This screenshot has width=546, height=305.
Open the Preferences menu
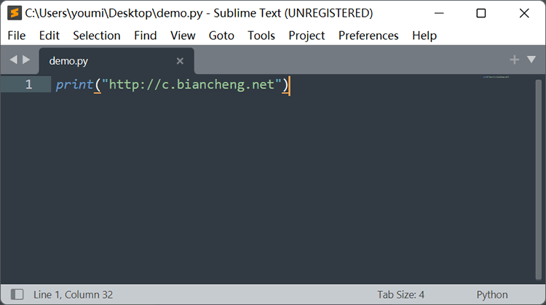(x=368, y=36)
